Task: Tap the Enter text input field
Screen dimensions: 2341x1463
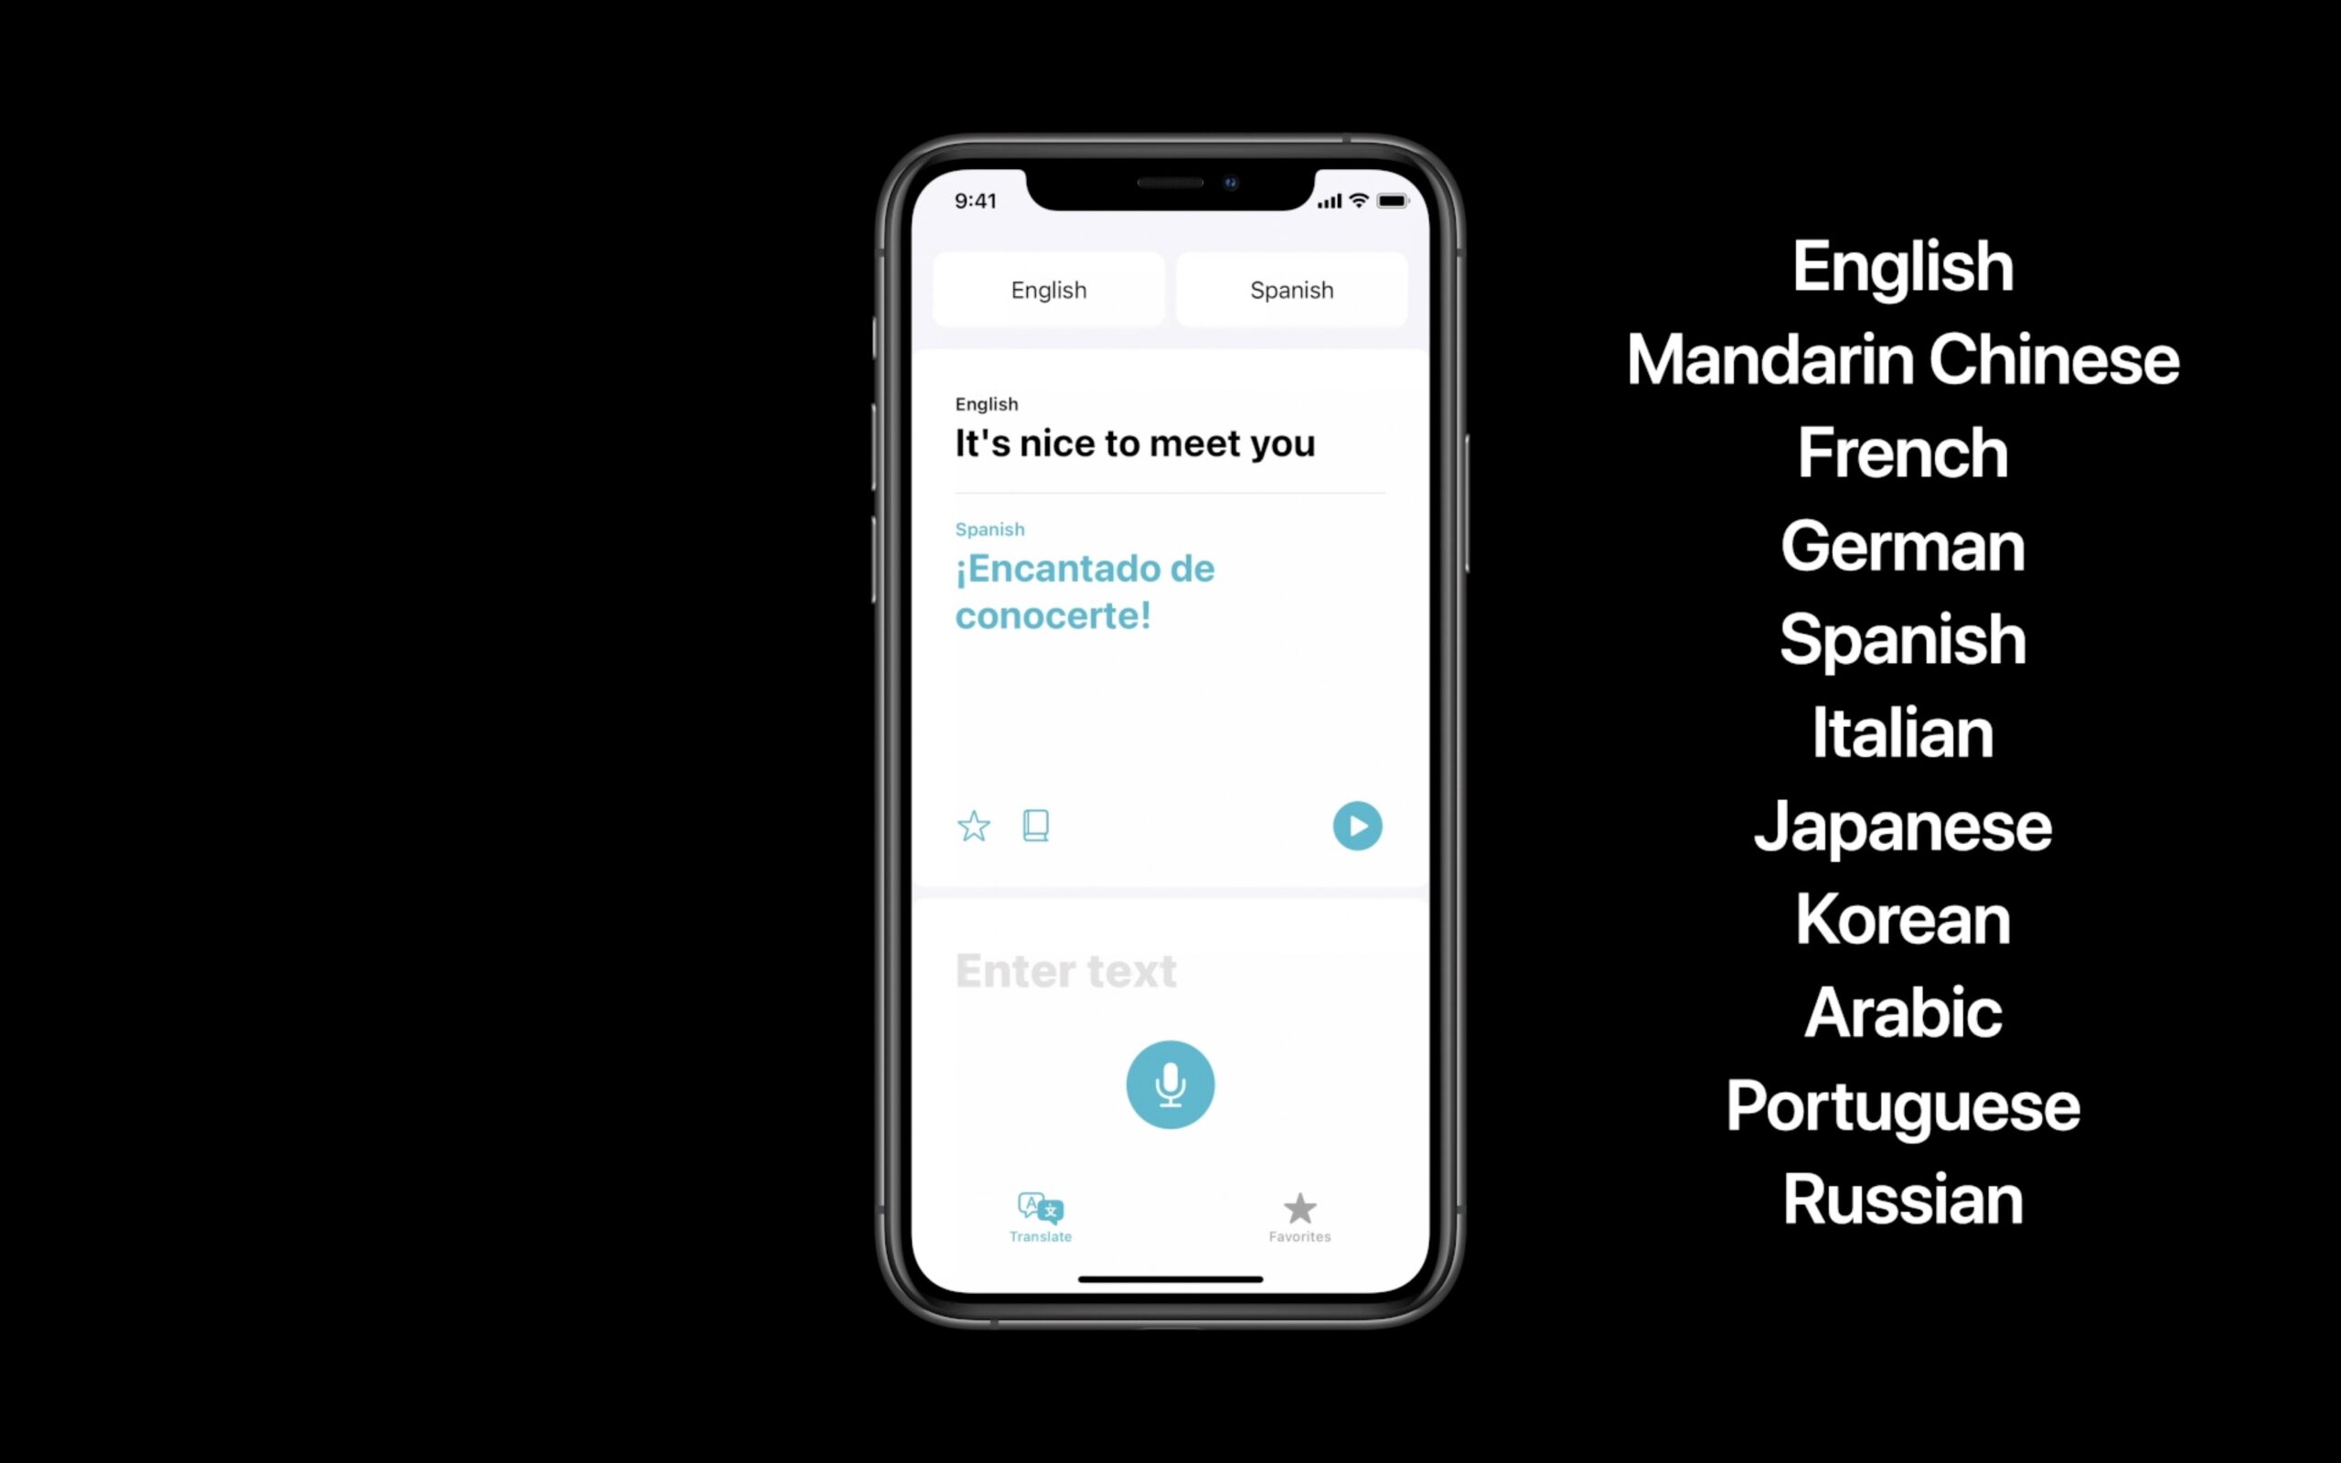Action: 1170,969
